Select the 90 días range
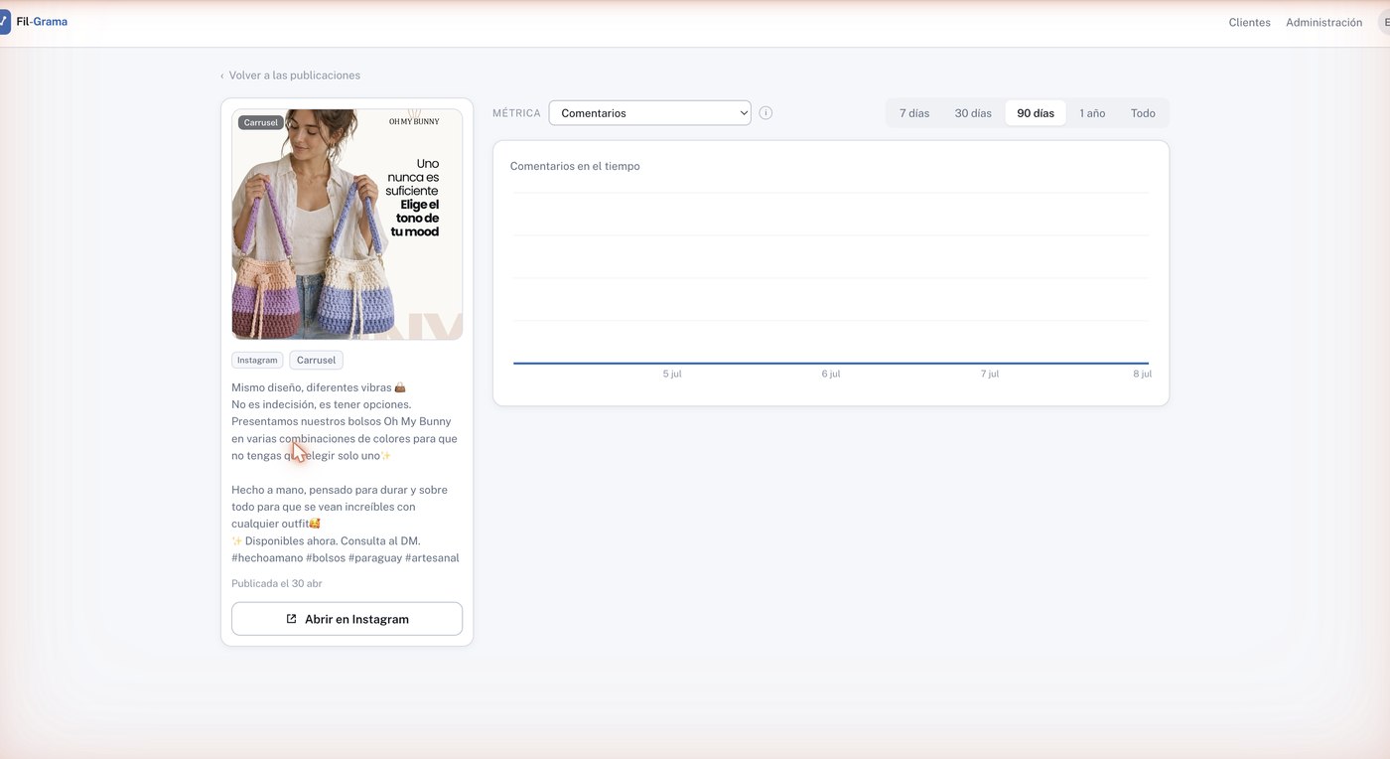Viewport: 1390px width, 759px height. point(1036,113)
